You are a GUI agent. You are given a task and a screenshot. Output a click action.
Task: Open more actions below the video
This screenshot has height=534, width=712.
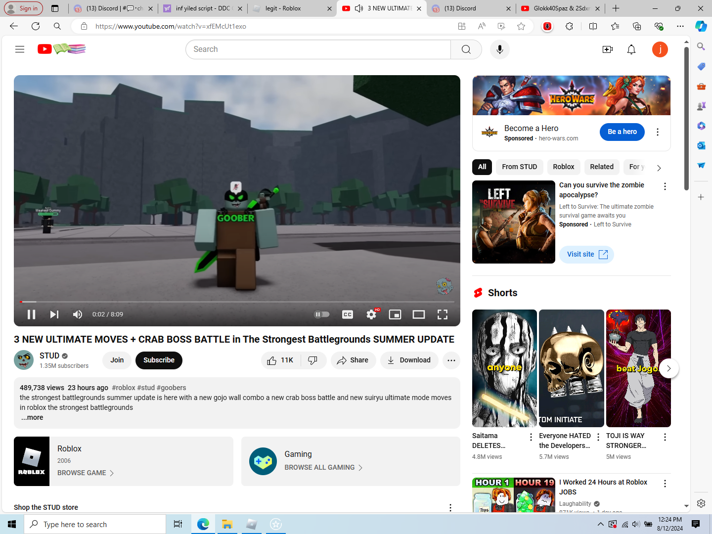pyautogui.click(x=451, y=360)
